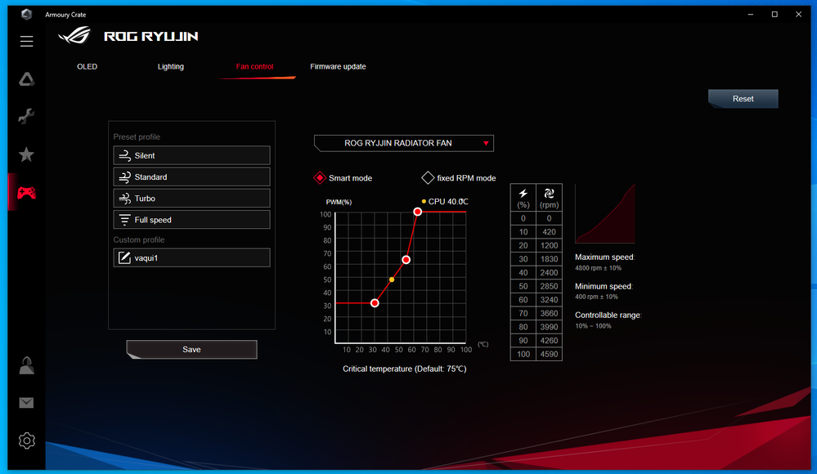Open the settings gear icon
Image resolution: width=817 pixels, height=474 pixels.
(26, 440)
